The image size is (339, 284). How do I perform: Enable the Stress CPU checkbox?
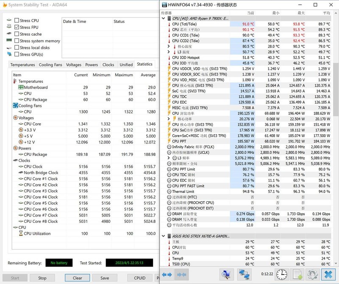[x=17, y=20]
